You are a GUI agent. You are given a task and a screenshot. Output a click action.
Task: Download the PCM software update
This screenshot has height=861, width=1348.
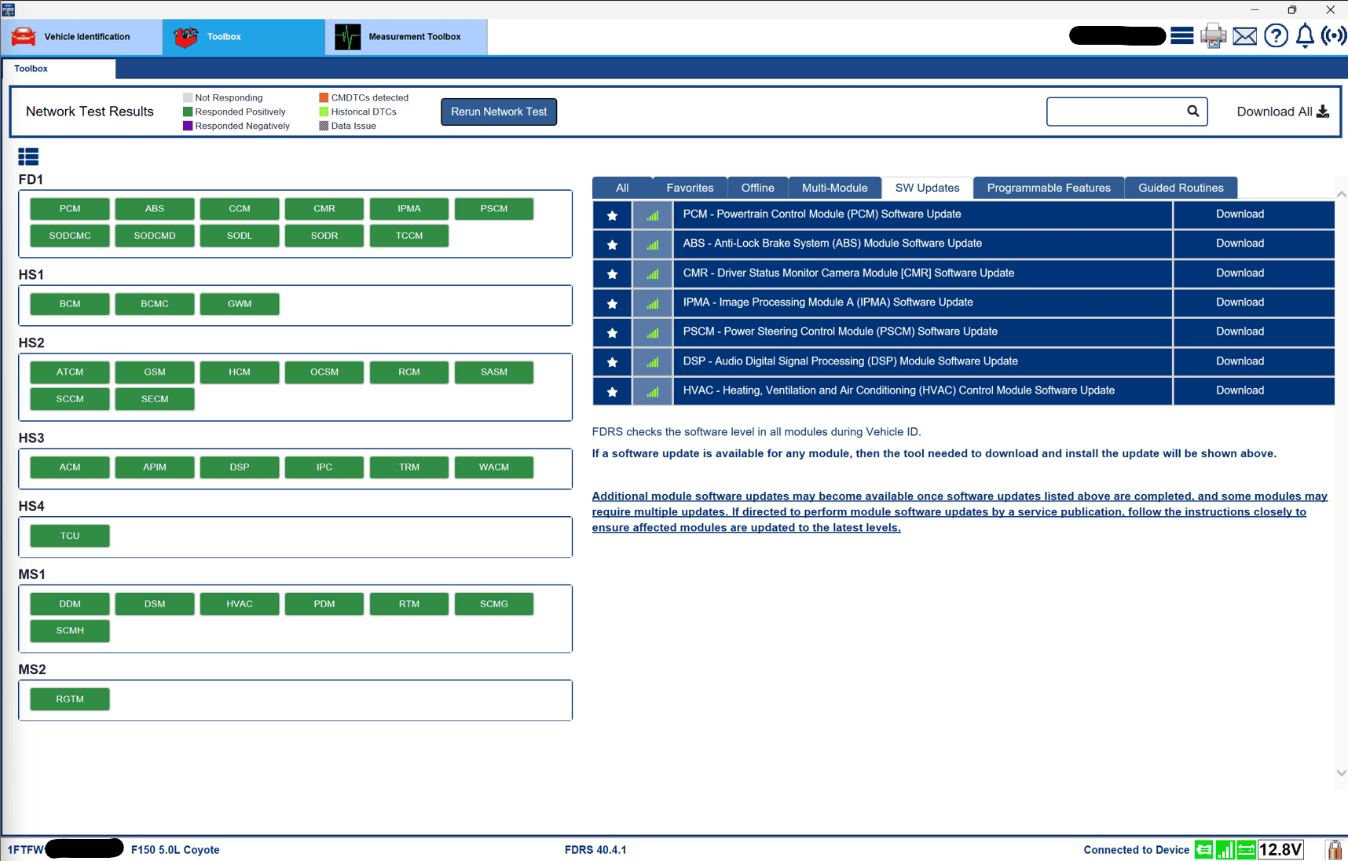click(x=1240, y=214)
